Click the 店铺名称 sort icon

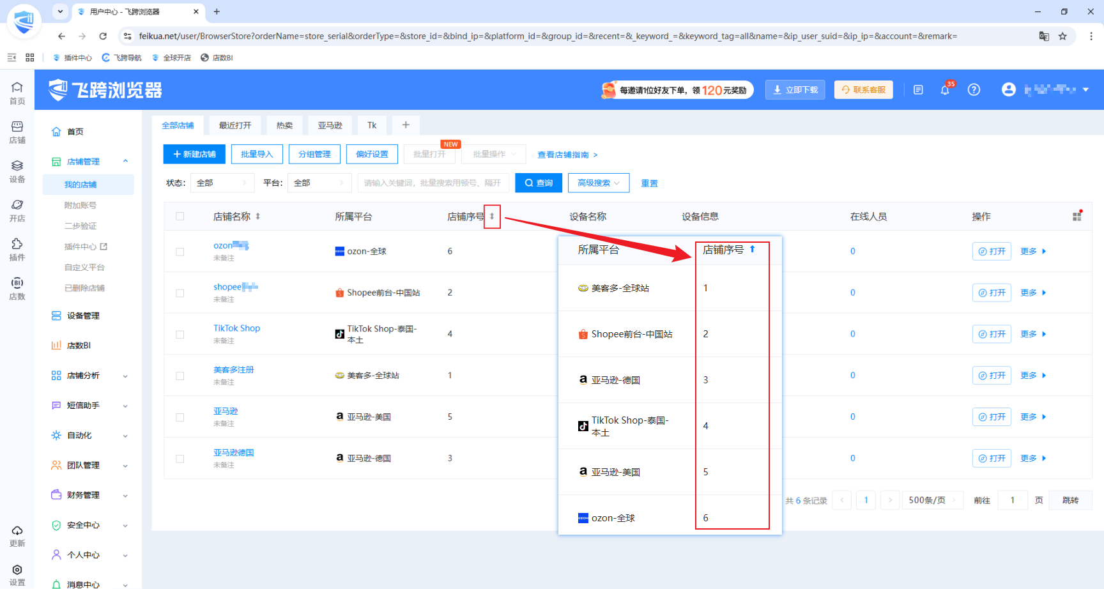[258, 217]
